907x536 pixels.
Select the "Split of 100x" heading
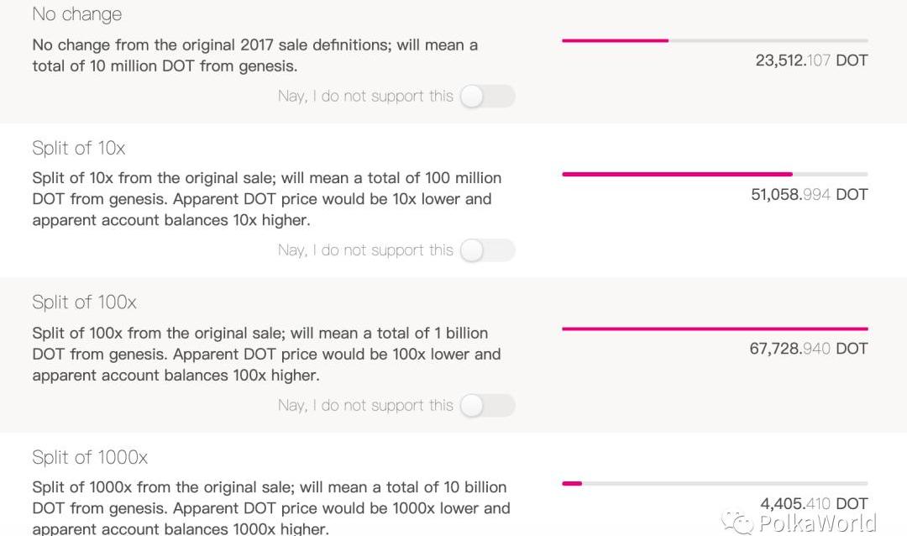click(84, 302)
